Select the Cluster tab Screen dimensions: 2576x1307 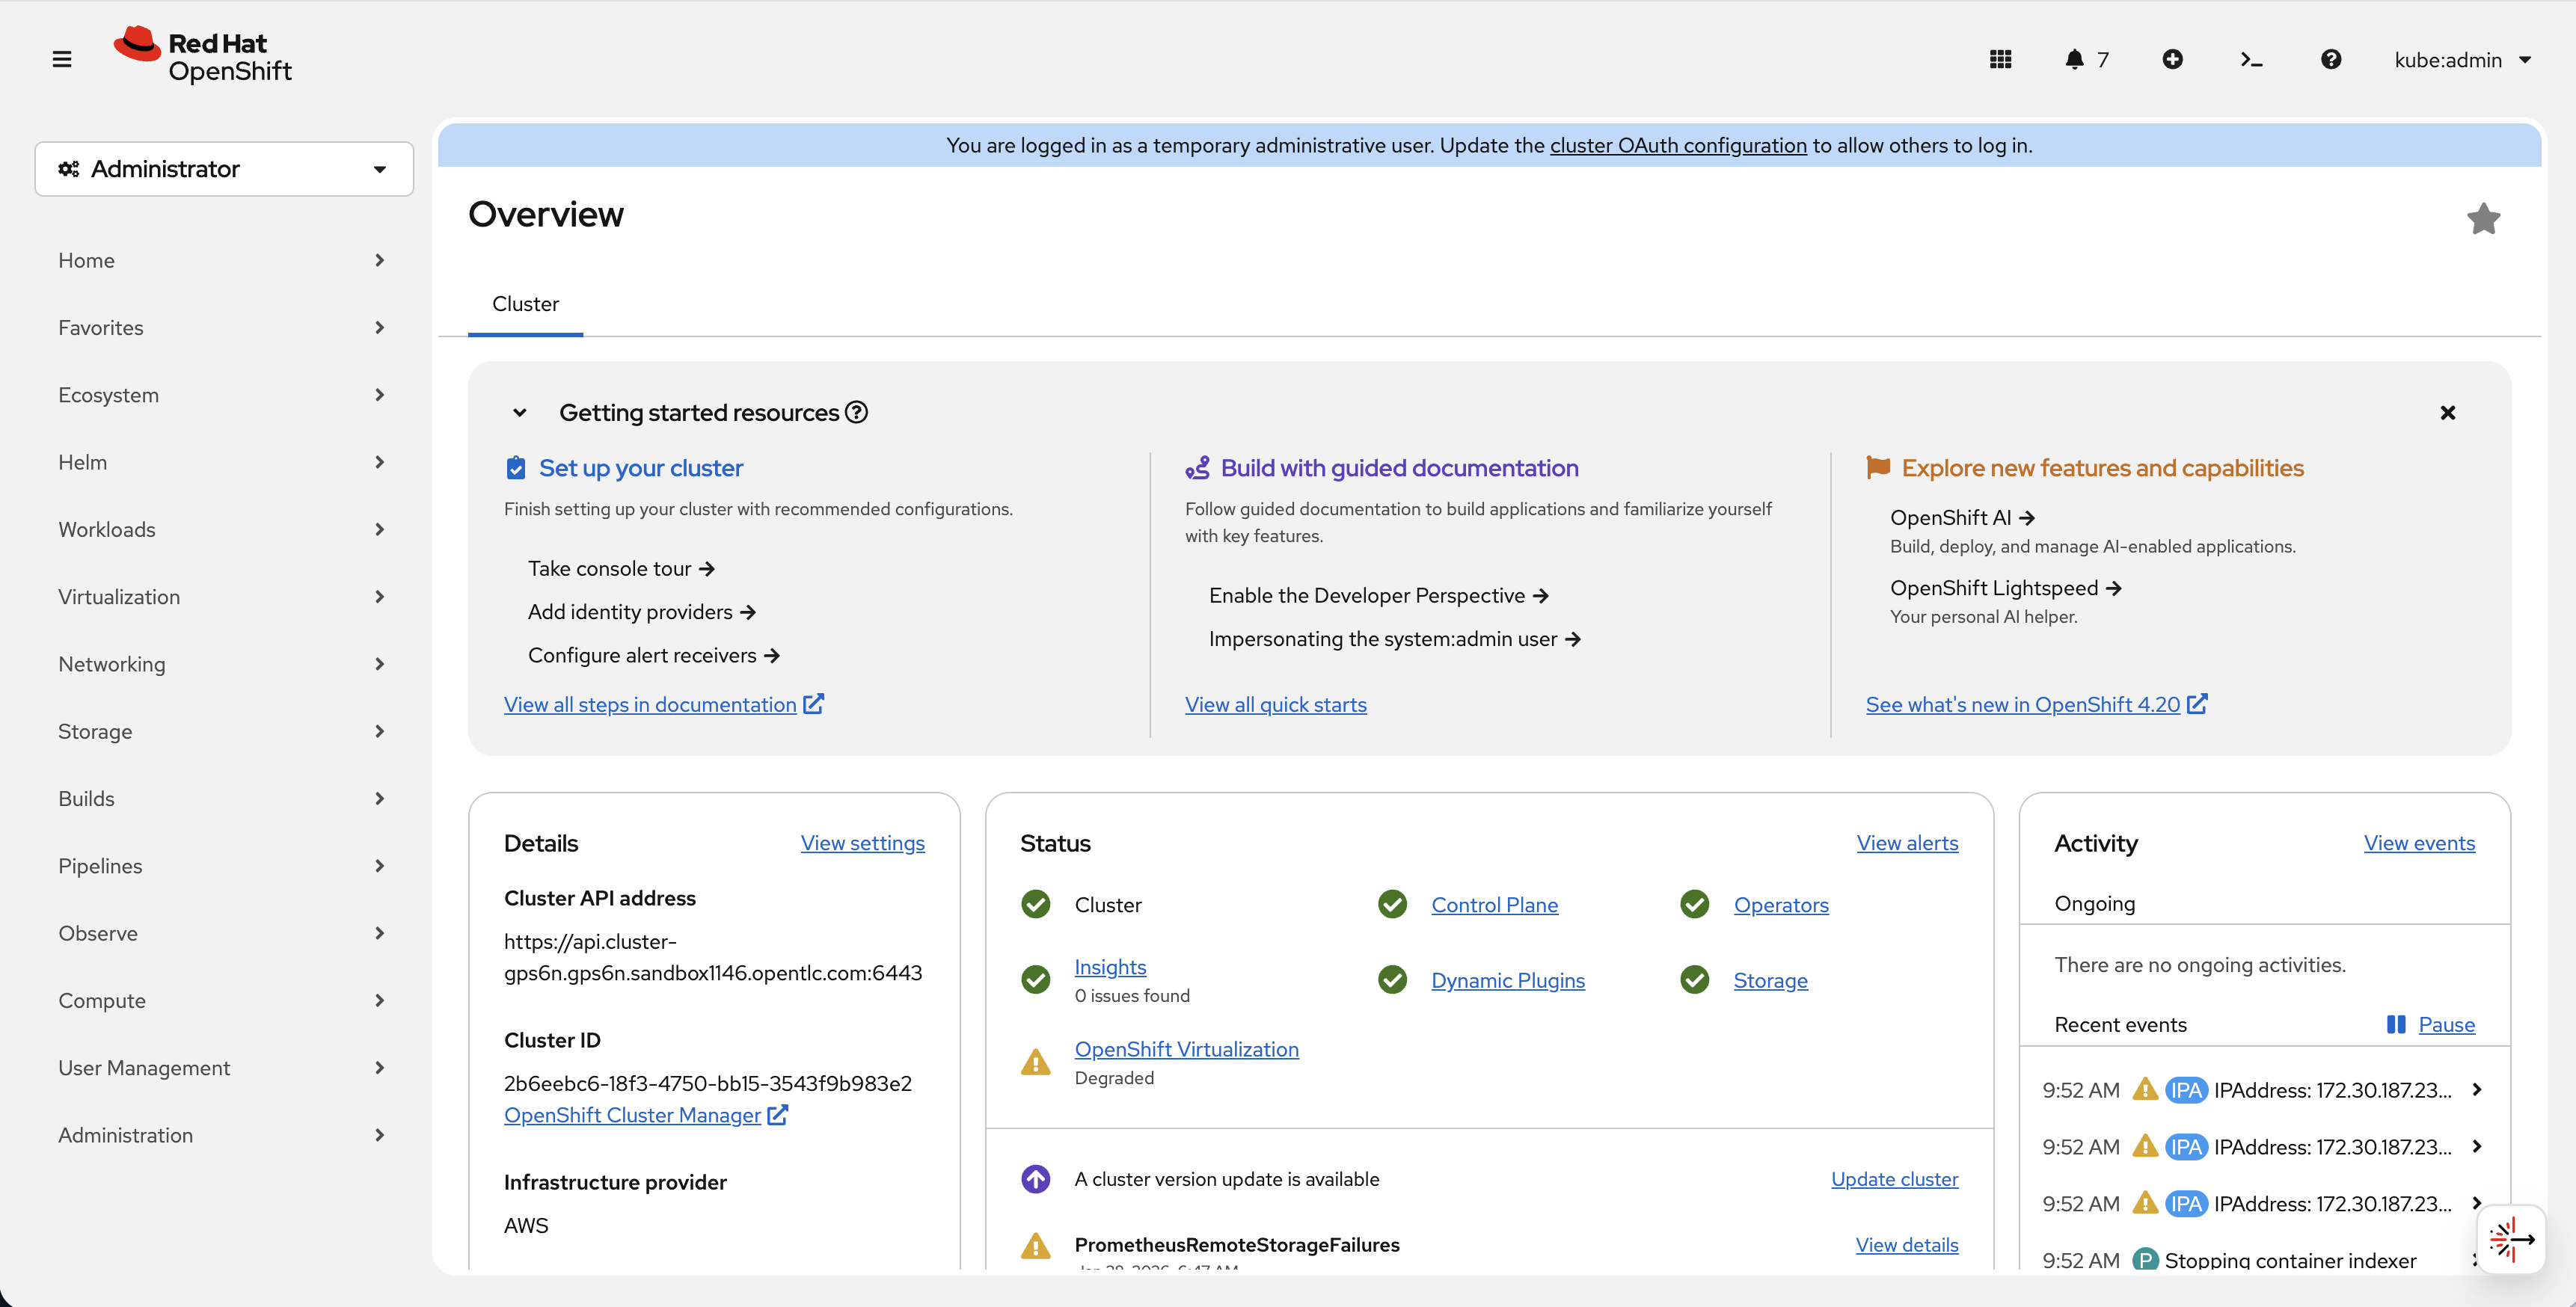point(525,304)
